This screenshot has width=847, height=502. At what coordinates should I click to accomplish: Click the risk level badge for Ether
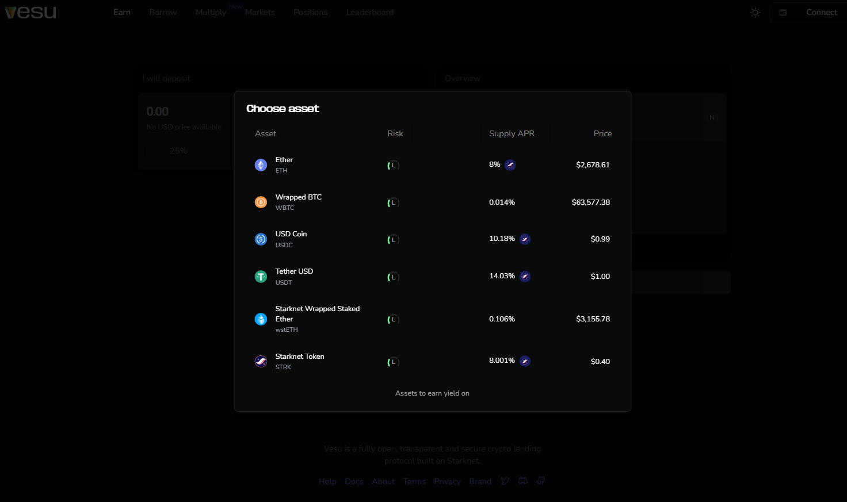click(393, 166)
